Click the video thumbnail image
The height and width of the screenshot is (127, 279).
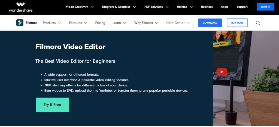(246, 78)
